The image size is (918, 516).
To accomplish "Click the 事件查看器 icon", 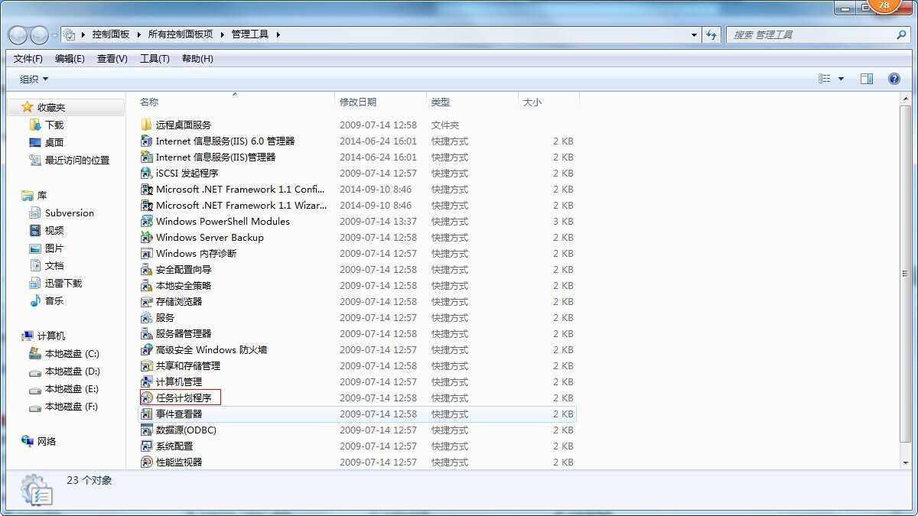I will 147,414.
